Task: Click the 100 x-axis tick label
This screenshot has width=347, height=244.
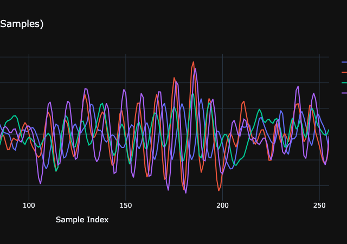Action: (x=29, y=205)
